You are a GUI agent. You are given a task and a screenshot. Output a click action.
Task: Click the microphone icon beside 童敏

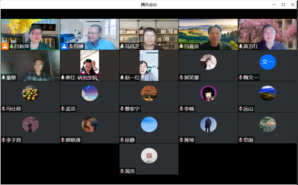coord(4,77)
